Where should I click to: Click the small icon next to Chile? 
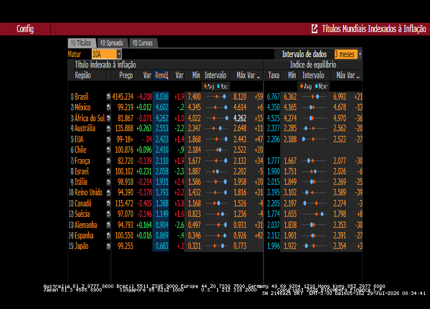click(x=109, y=150)
